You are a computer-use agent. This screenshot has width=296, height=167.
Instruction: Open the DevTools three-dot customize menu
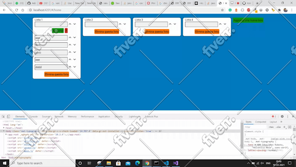tap(288, 116)
